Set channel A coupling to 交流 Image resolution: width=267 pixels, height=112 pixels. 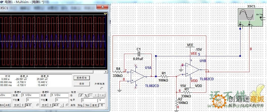[17, 105]
